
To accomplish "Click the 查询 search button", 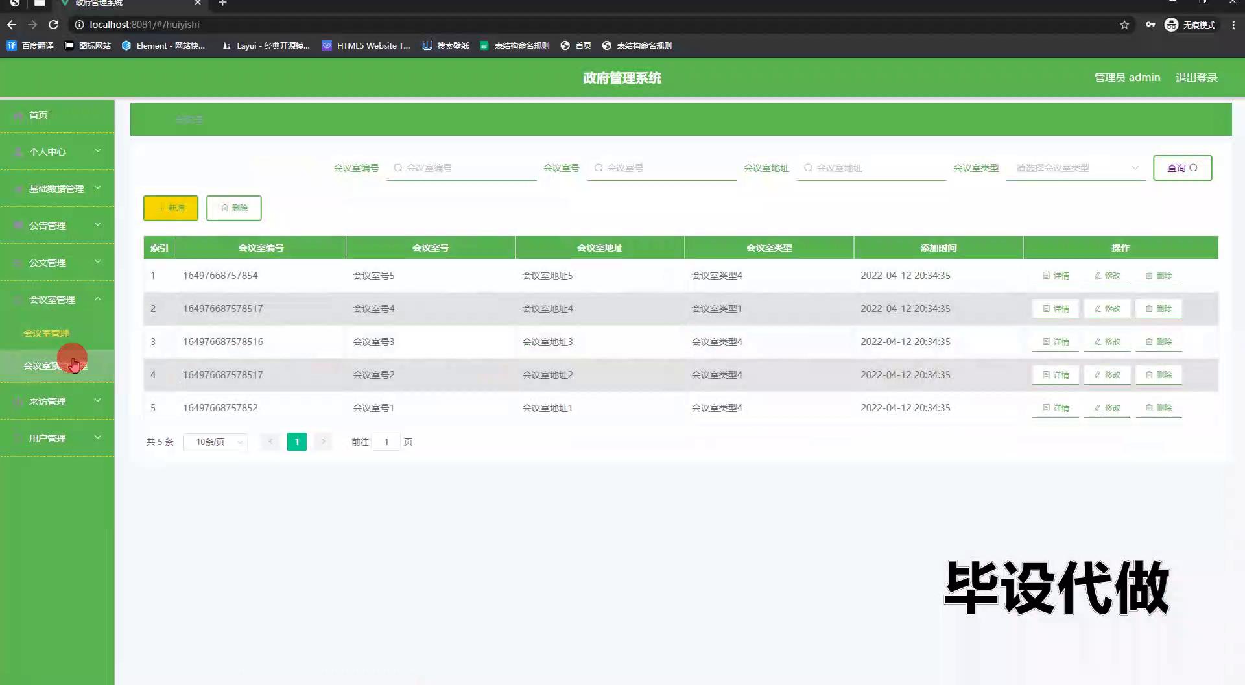I will tap(1182, 168).
